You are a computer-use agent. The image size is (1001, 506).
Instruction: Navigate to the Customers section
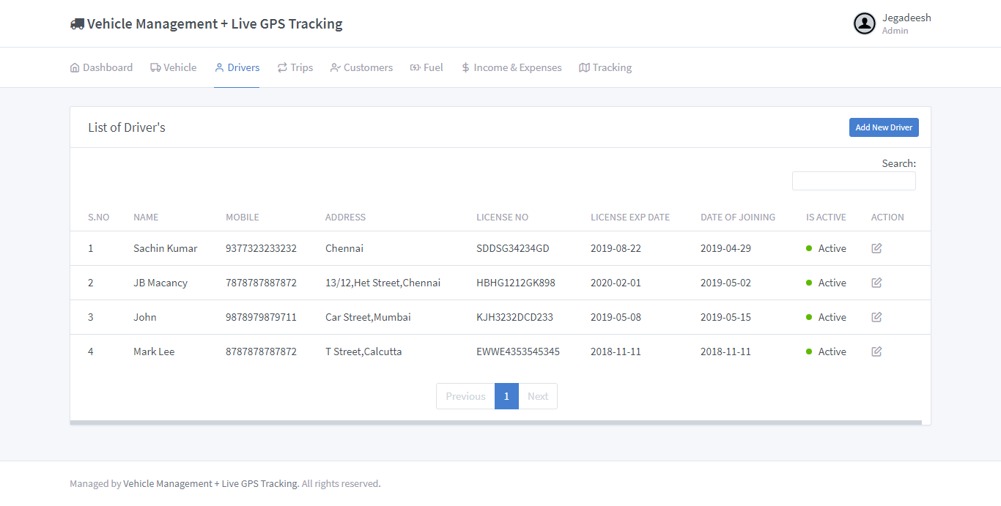(361, 67)
